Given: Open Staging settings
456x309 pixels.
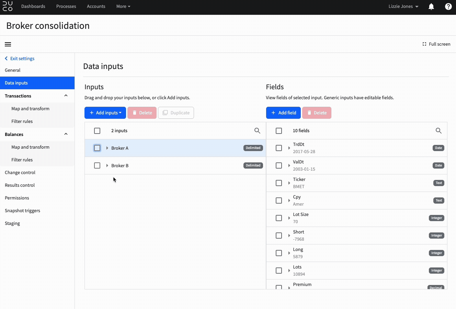Looking at the screenshot, I should 37,224.
